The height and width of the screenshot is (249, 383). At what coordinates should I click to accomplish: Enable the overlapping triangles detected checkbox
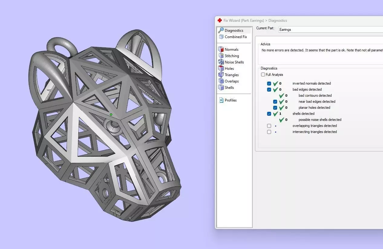coord(269,126)
